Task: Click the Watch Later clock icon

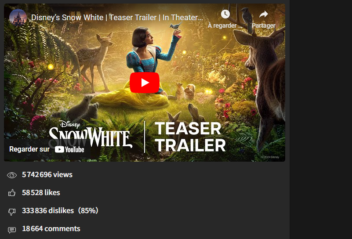Action: tap(225, 14)
